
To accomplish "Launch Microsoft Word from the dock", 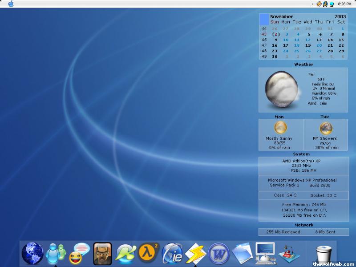I will click(218, 254).
